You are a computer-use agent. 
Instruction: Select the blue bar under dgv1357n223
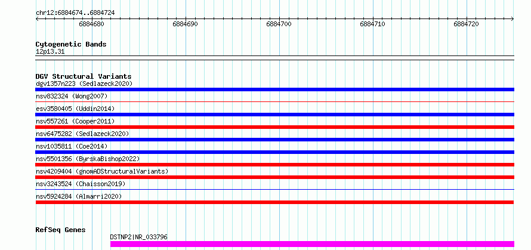[274, 89]
